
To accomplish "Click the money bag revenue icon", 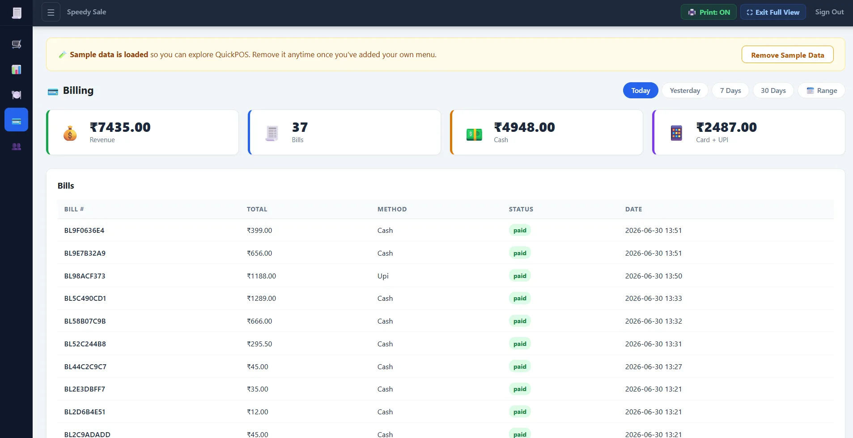I will pyautogui.click(x=70, y=133).
